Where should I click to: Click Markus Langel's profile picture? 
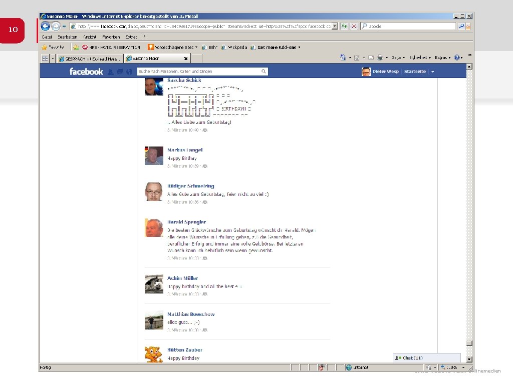(x=154, y=155)
